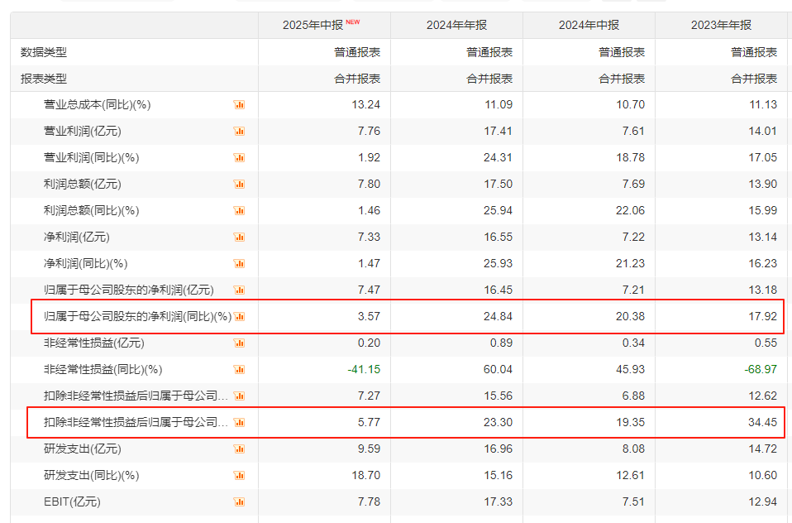The image size is (792, 523).
Task: Open chart icon for 净利润(同比)(%)
Action: (240, 264)
